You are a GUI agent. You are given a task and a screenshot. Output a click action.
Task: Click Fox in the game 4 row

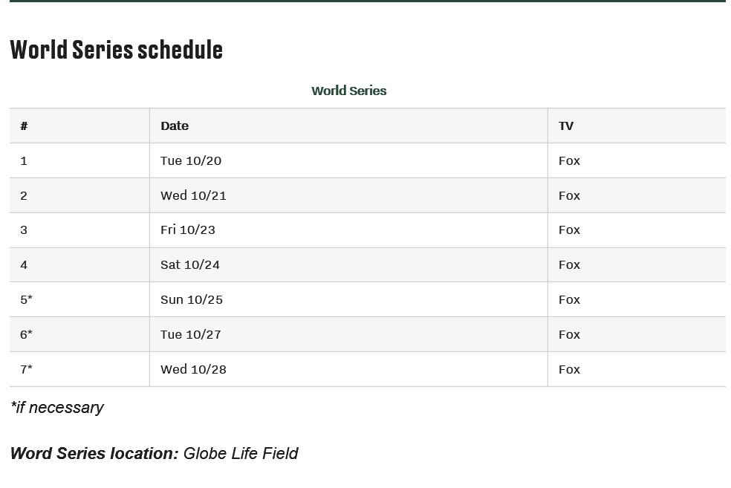(569, 264)
